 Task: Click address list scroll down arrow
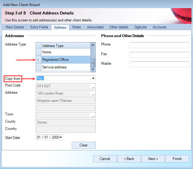point(93,69)
